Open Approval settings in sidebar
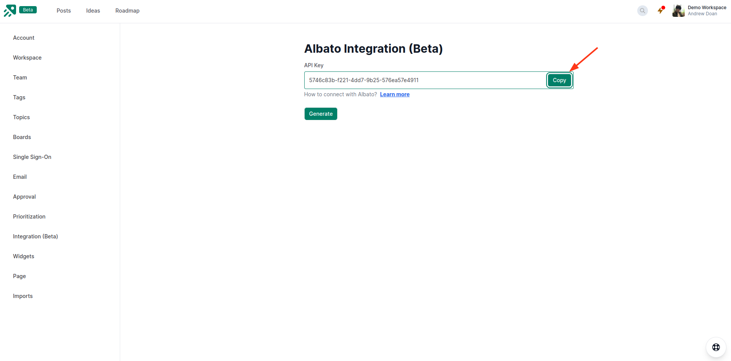Viewport: 731px width, 361px height. click(x=24, y=197)
